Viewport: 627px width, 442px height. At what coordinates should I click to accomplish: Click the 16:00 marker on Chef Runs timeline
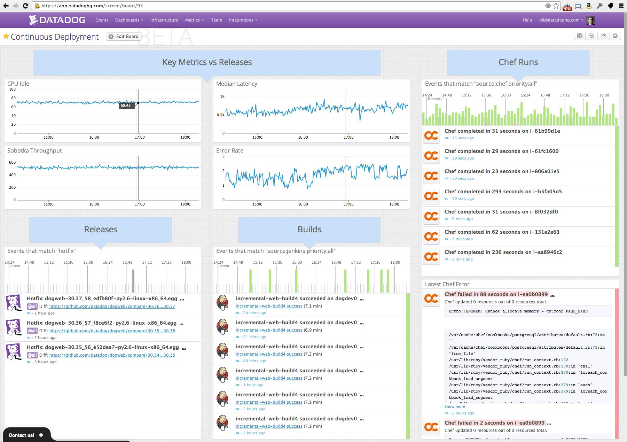coord(506,95)
